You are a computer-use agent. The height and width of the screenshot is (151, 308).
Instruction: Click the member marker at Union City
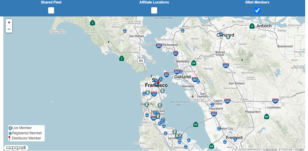tap(219, 129)
